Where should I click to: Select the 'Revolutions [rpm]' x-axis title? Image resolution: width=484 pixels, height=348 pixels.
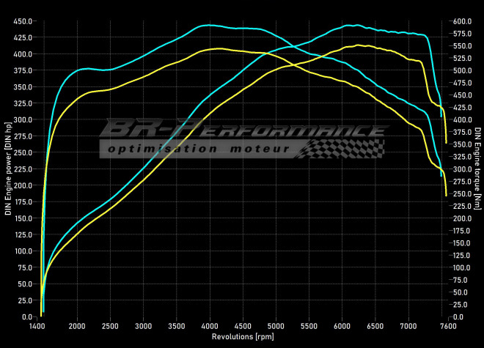point(243,337)
